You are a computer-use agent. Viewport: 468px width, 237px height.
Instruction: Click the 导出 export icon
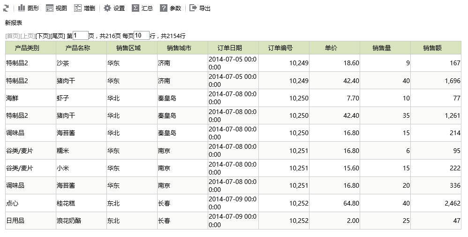pos(193,8)
